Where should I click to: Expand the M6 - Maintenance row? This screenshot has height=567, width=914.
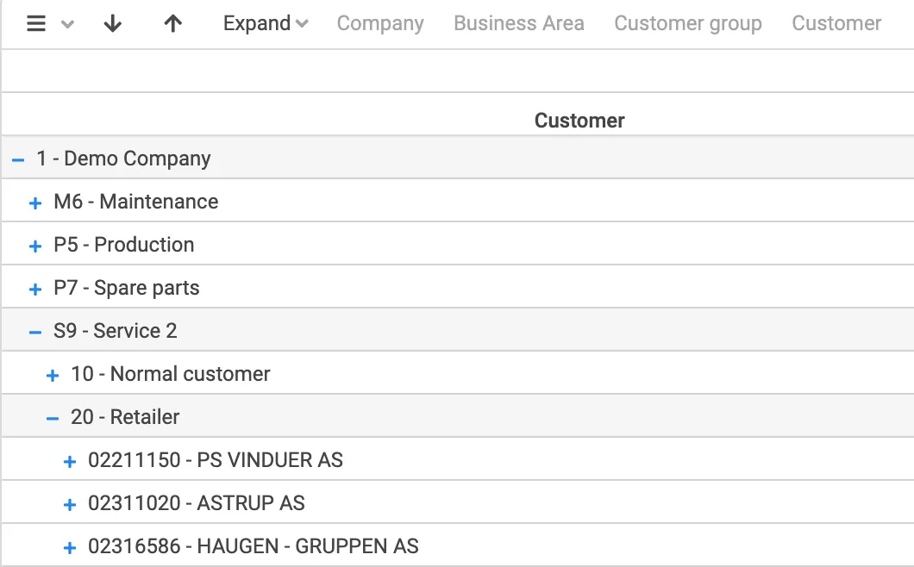(x=35, y=203)
